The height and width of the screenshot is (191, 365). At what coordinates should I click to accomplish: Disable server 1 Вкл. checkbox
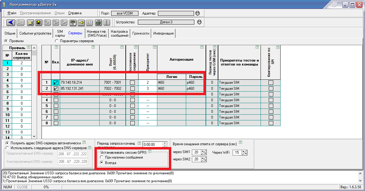click(x=56, y=82)
